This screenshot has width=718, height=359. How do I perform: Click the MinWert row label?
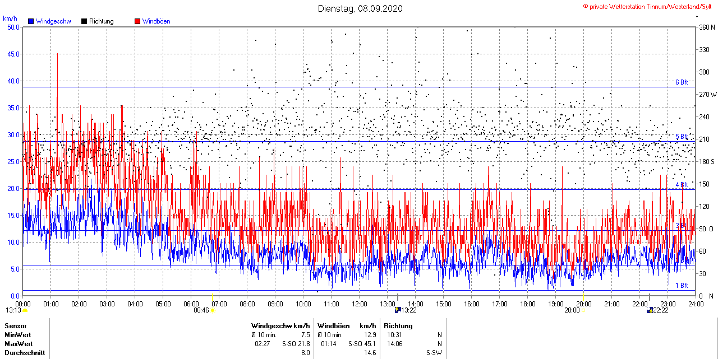19,335
